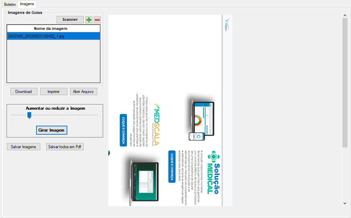Select the Imagens tab
The height and width of the screenshot is (218, 351).
tap(27, 4)
